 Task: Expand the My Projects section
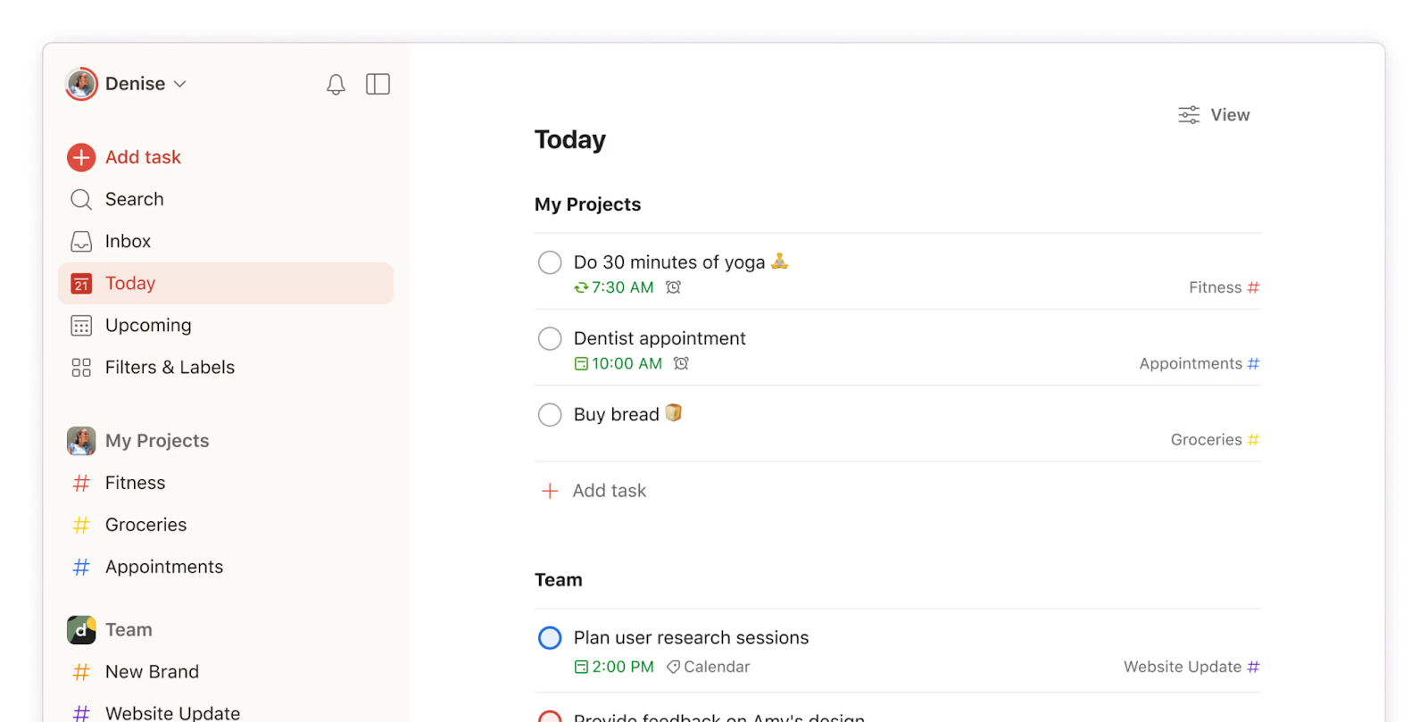156,440
